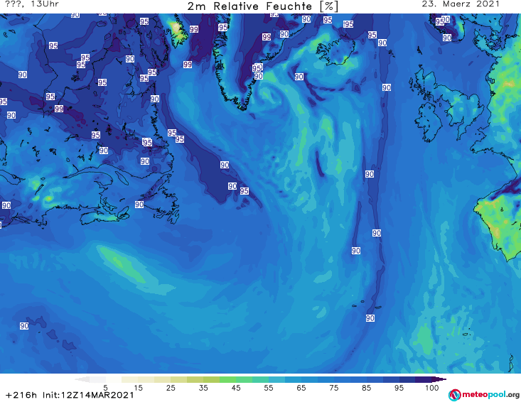Click the colorbar tick label '65'
The width and height of the screenshot is (521, 402).
click(x=301, y=387)
